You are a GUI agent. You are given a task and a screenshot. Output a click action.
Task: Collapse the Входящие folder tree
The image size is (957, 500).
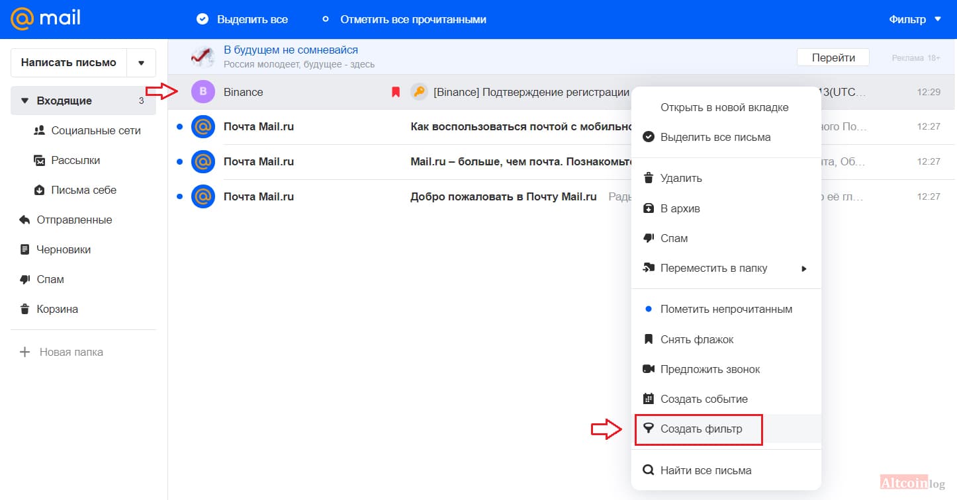click(x=25, y=101)
